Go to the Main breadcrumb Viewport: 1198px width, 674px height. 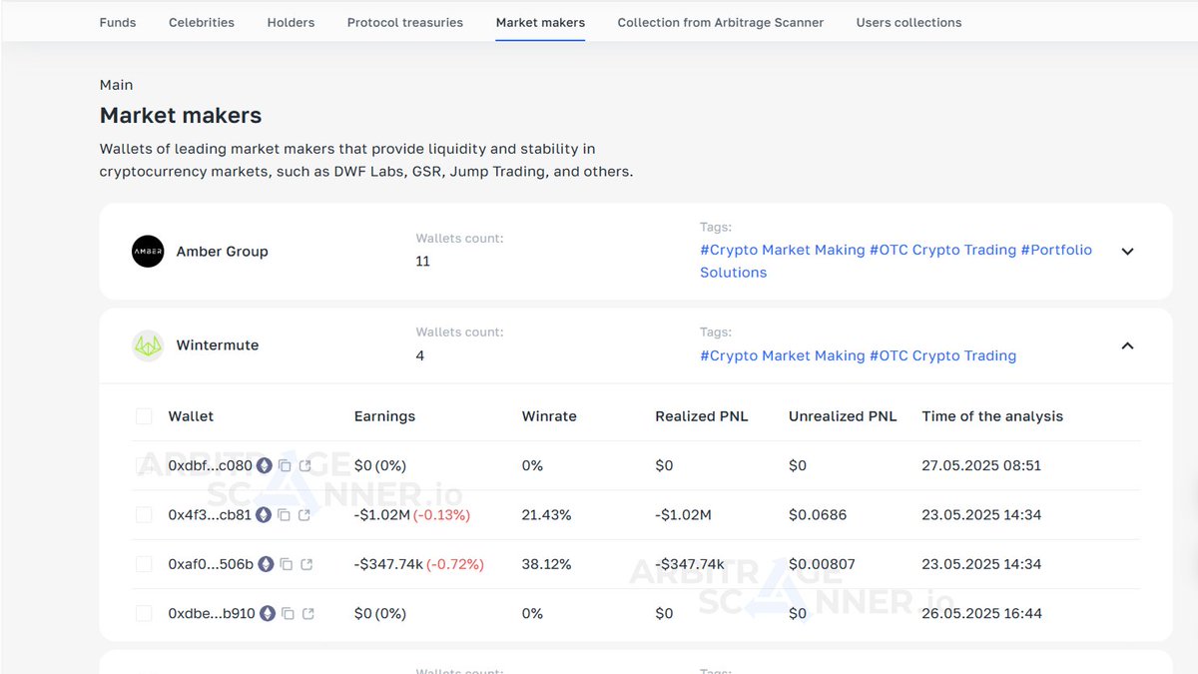116,85
